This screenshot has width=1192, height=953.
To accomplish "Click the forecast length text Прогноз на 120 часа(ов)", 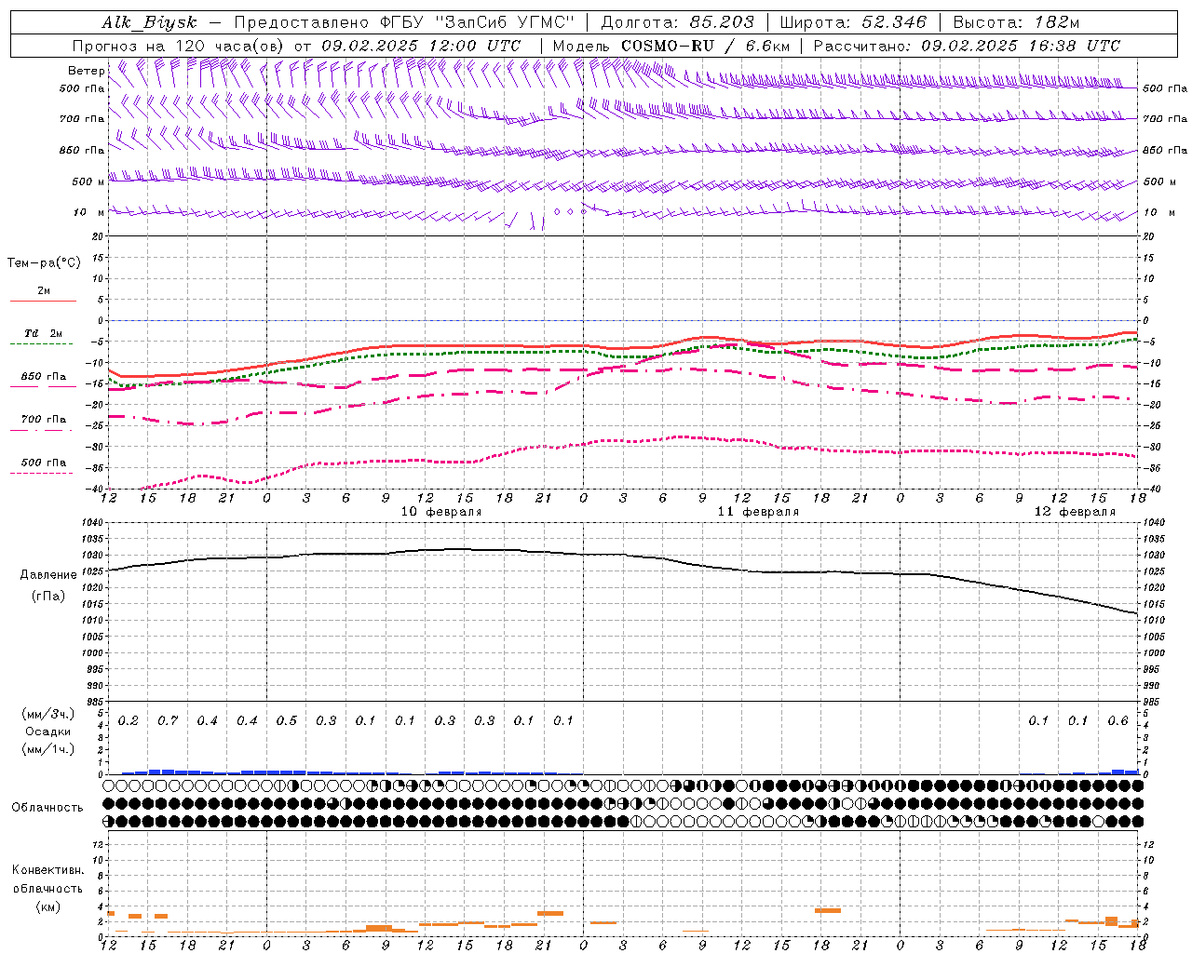I will (x=178, y=46).
